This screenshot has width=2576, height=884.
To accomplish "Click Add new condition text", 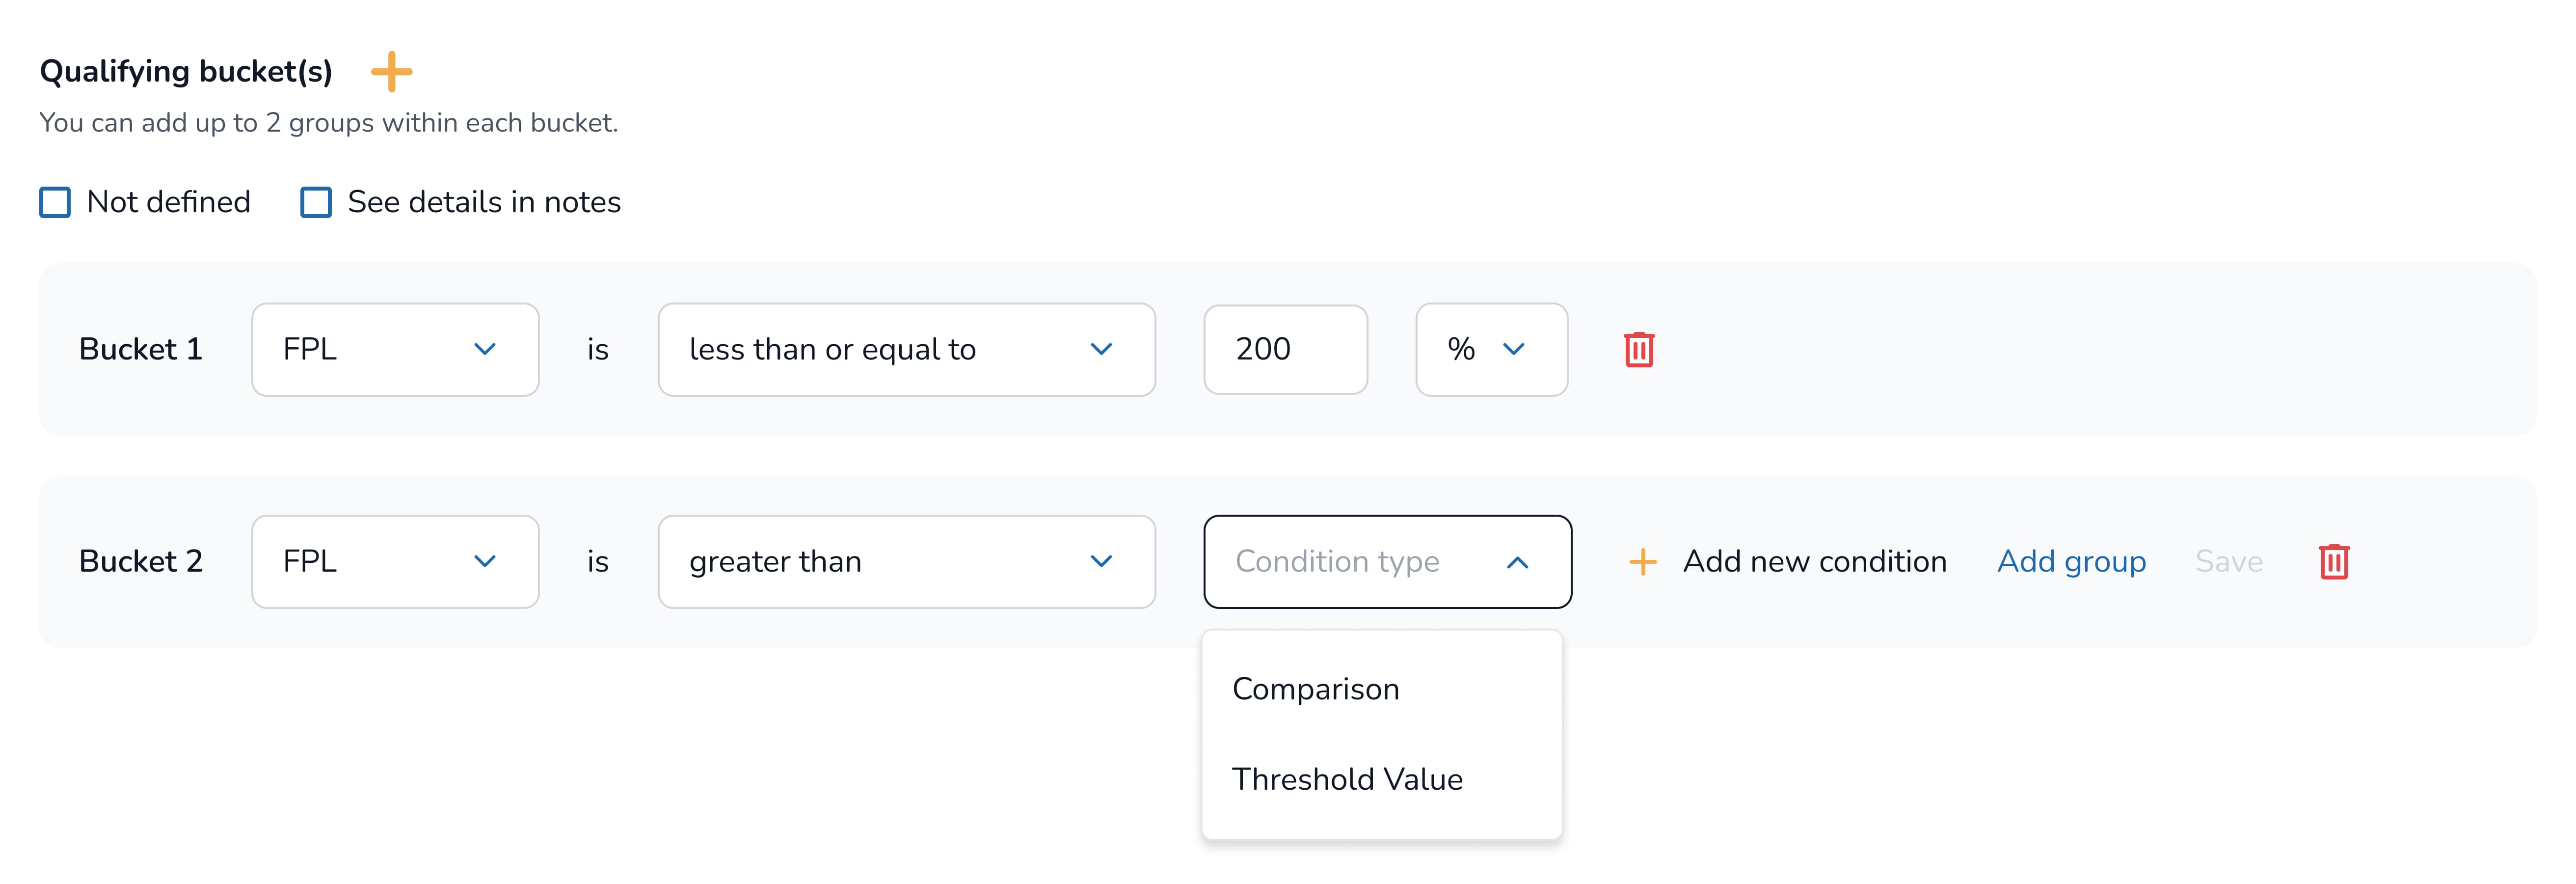I will (x=1814, y=562).
